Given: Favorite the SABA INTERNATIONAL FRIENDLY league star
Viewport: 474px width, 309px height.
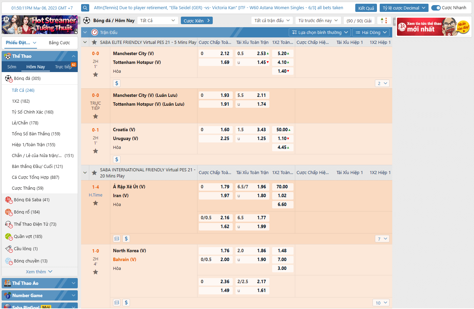Looking at the screenshot, I should [94, 173].
